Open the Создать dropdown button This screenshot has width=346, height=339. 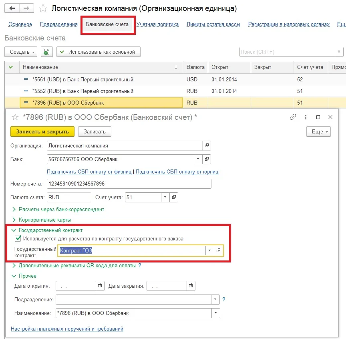pos(21,52)
